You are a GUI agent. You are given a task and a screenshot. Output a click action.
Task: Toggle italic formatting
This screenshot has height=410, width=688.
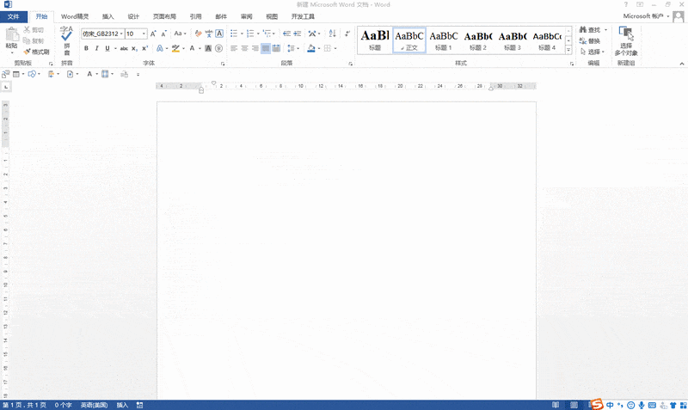[96, 48]
